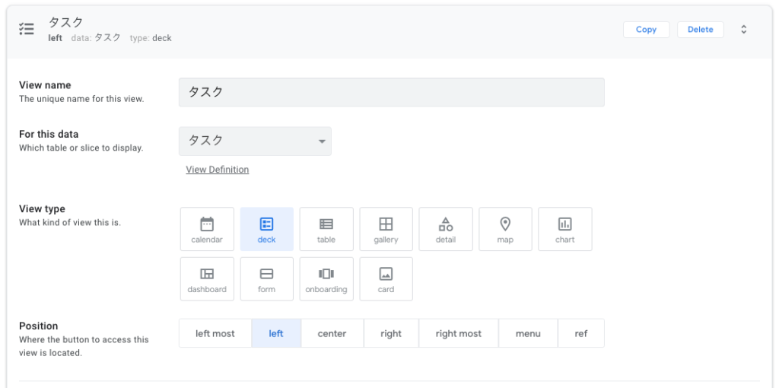Set position to left most
Screen dimensions: 779x388
click(x=215, y=333)
